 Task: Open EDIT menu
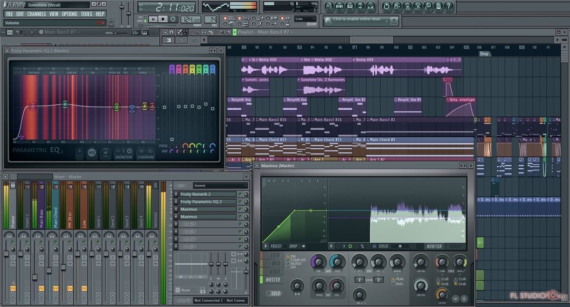click(x=20, y=14)
